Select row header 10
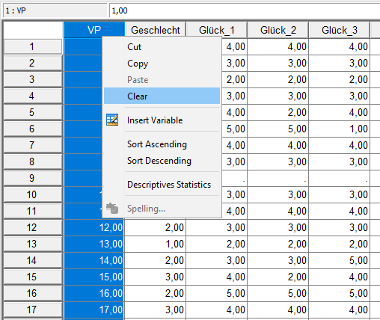Screen dimensions: 380x320 tap(33, 194)
